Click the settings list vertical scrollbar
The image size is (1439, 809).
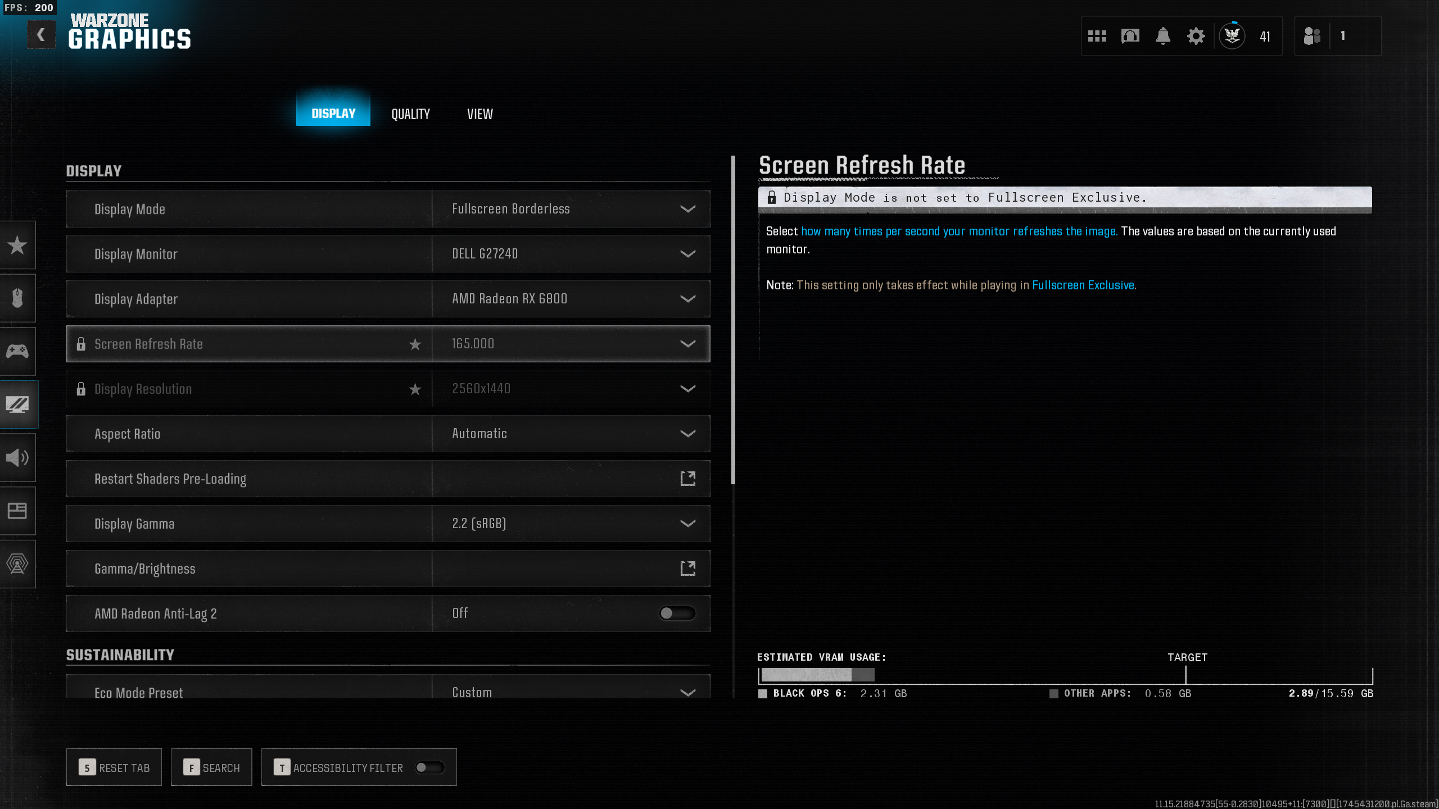(733, 320)
